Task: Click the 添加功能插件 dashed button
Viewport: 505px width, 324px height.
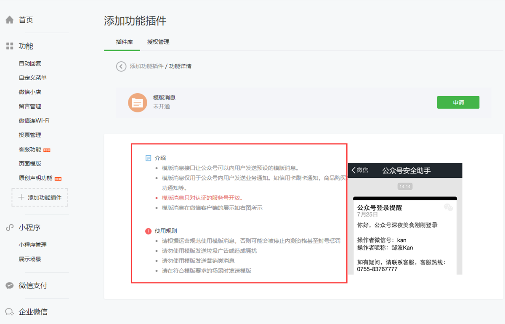Action: pos(40,197)
